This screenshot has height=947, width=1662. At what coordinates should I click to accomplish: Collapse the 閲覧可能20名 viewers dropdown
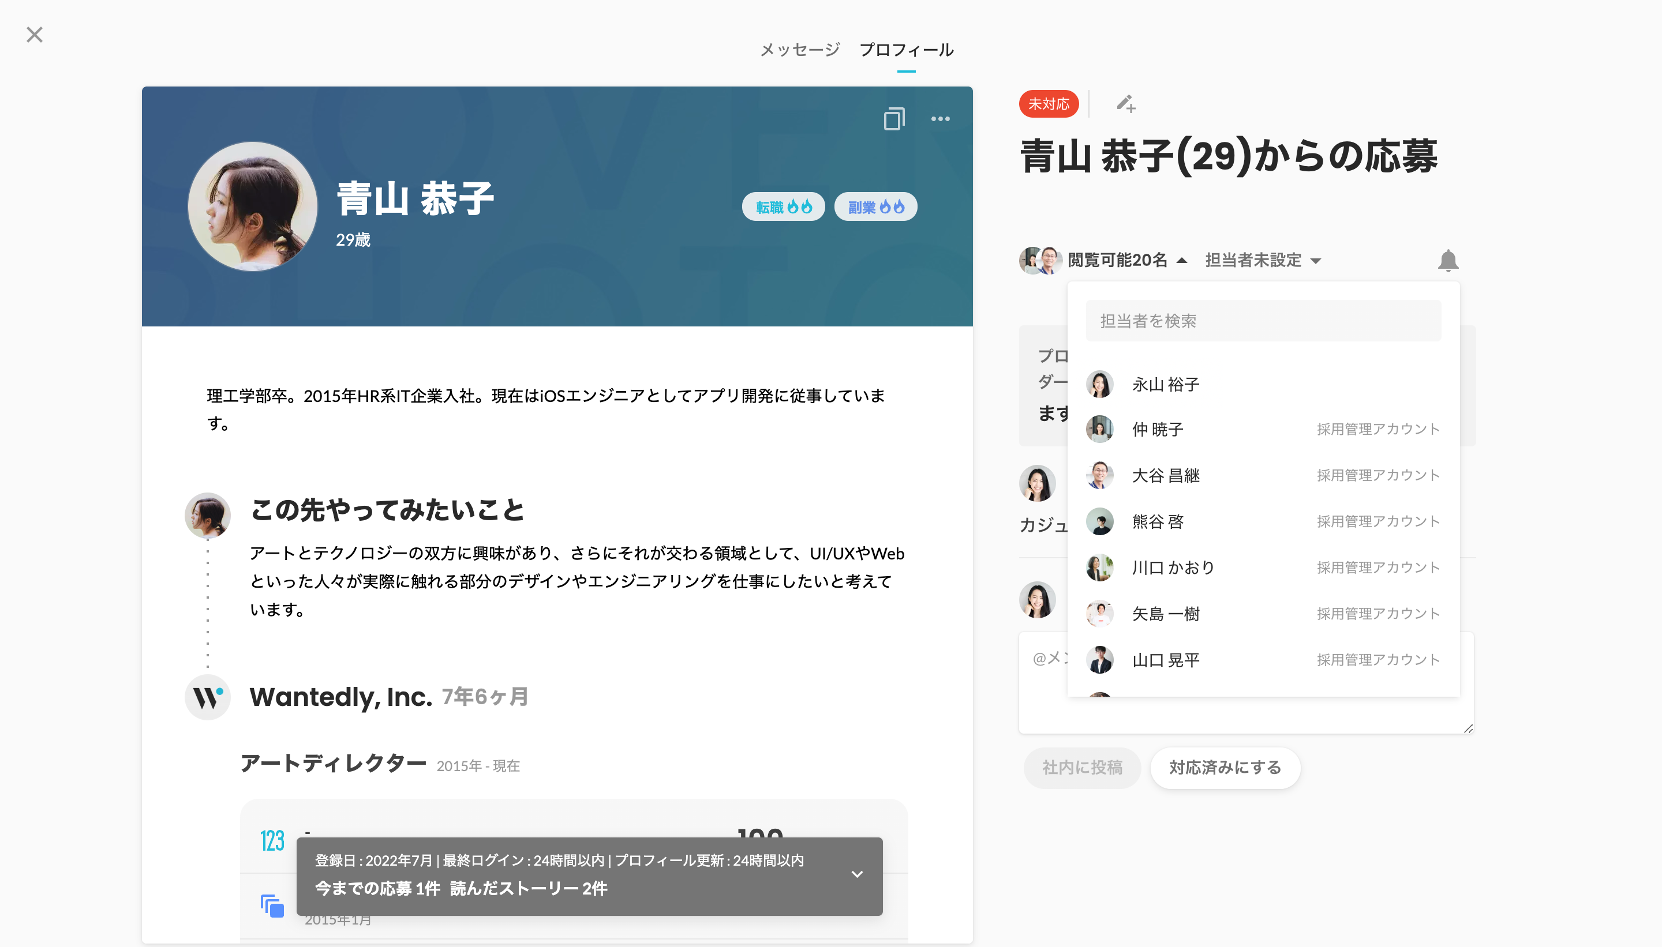[x=1128, y=260]
